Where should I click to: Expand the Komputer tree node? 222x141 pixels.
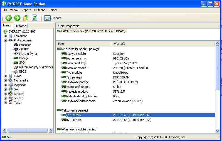(x=5, y=36)
